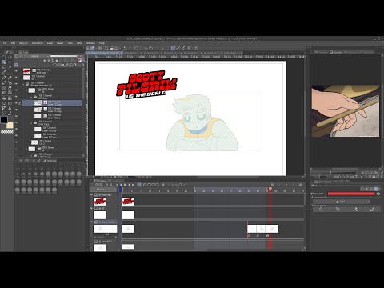The image size is (384, 288).
Task: Click first Tool navigation button
Action: [321, 210]
